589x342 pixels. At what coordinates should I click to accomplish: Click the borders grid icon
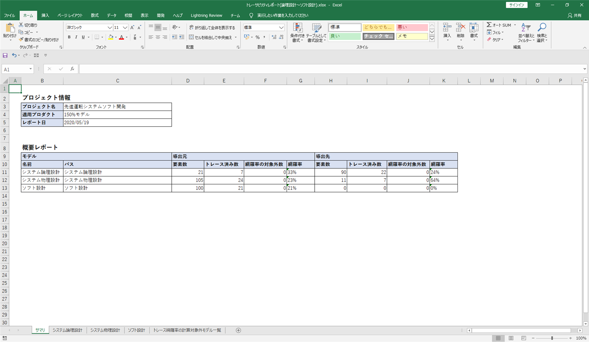click(x=97, y=37)
